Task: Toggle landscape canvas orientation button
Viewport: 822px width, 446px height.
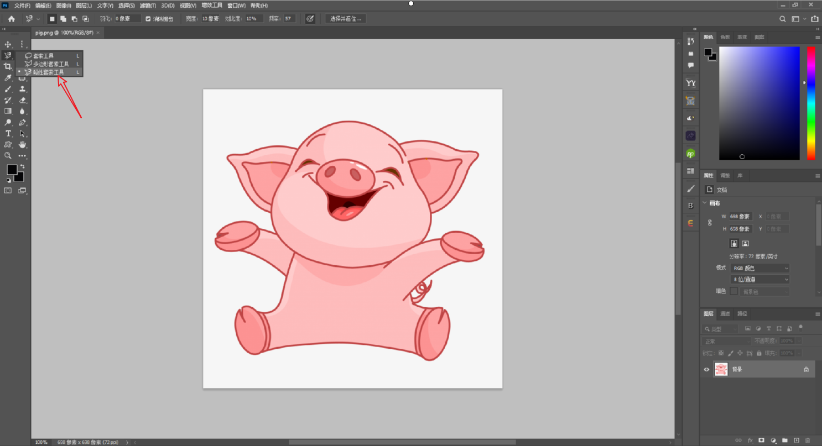Action: click(745, 243)
